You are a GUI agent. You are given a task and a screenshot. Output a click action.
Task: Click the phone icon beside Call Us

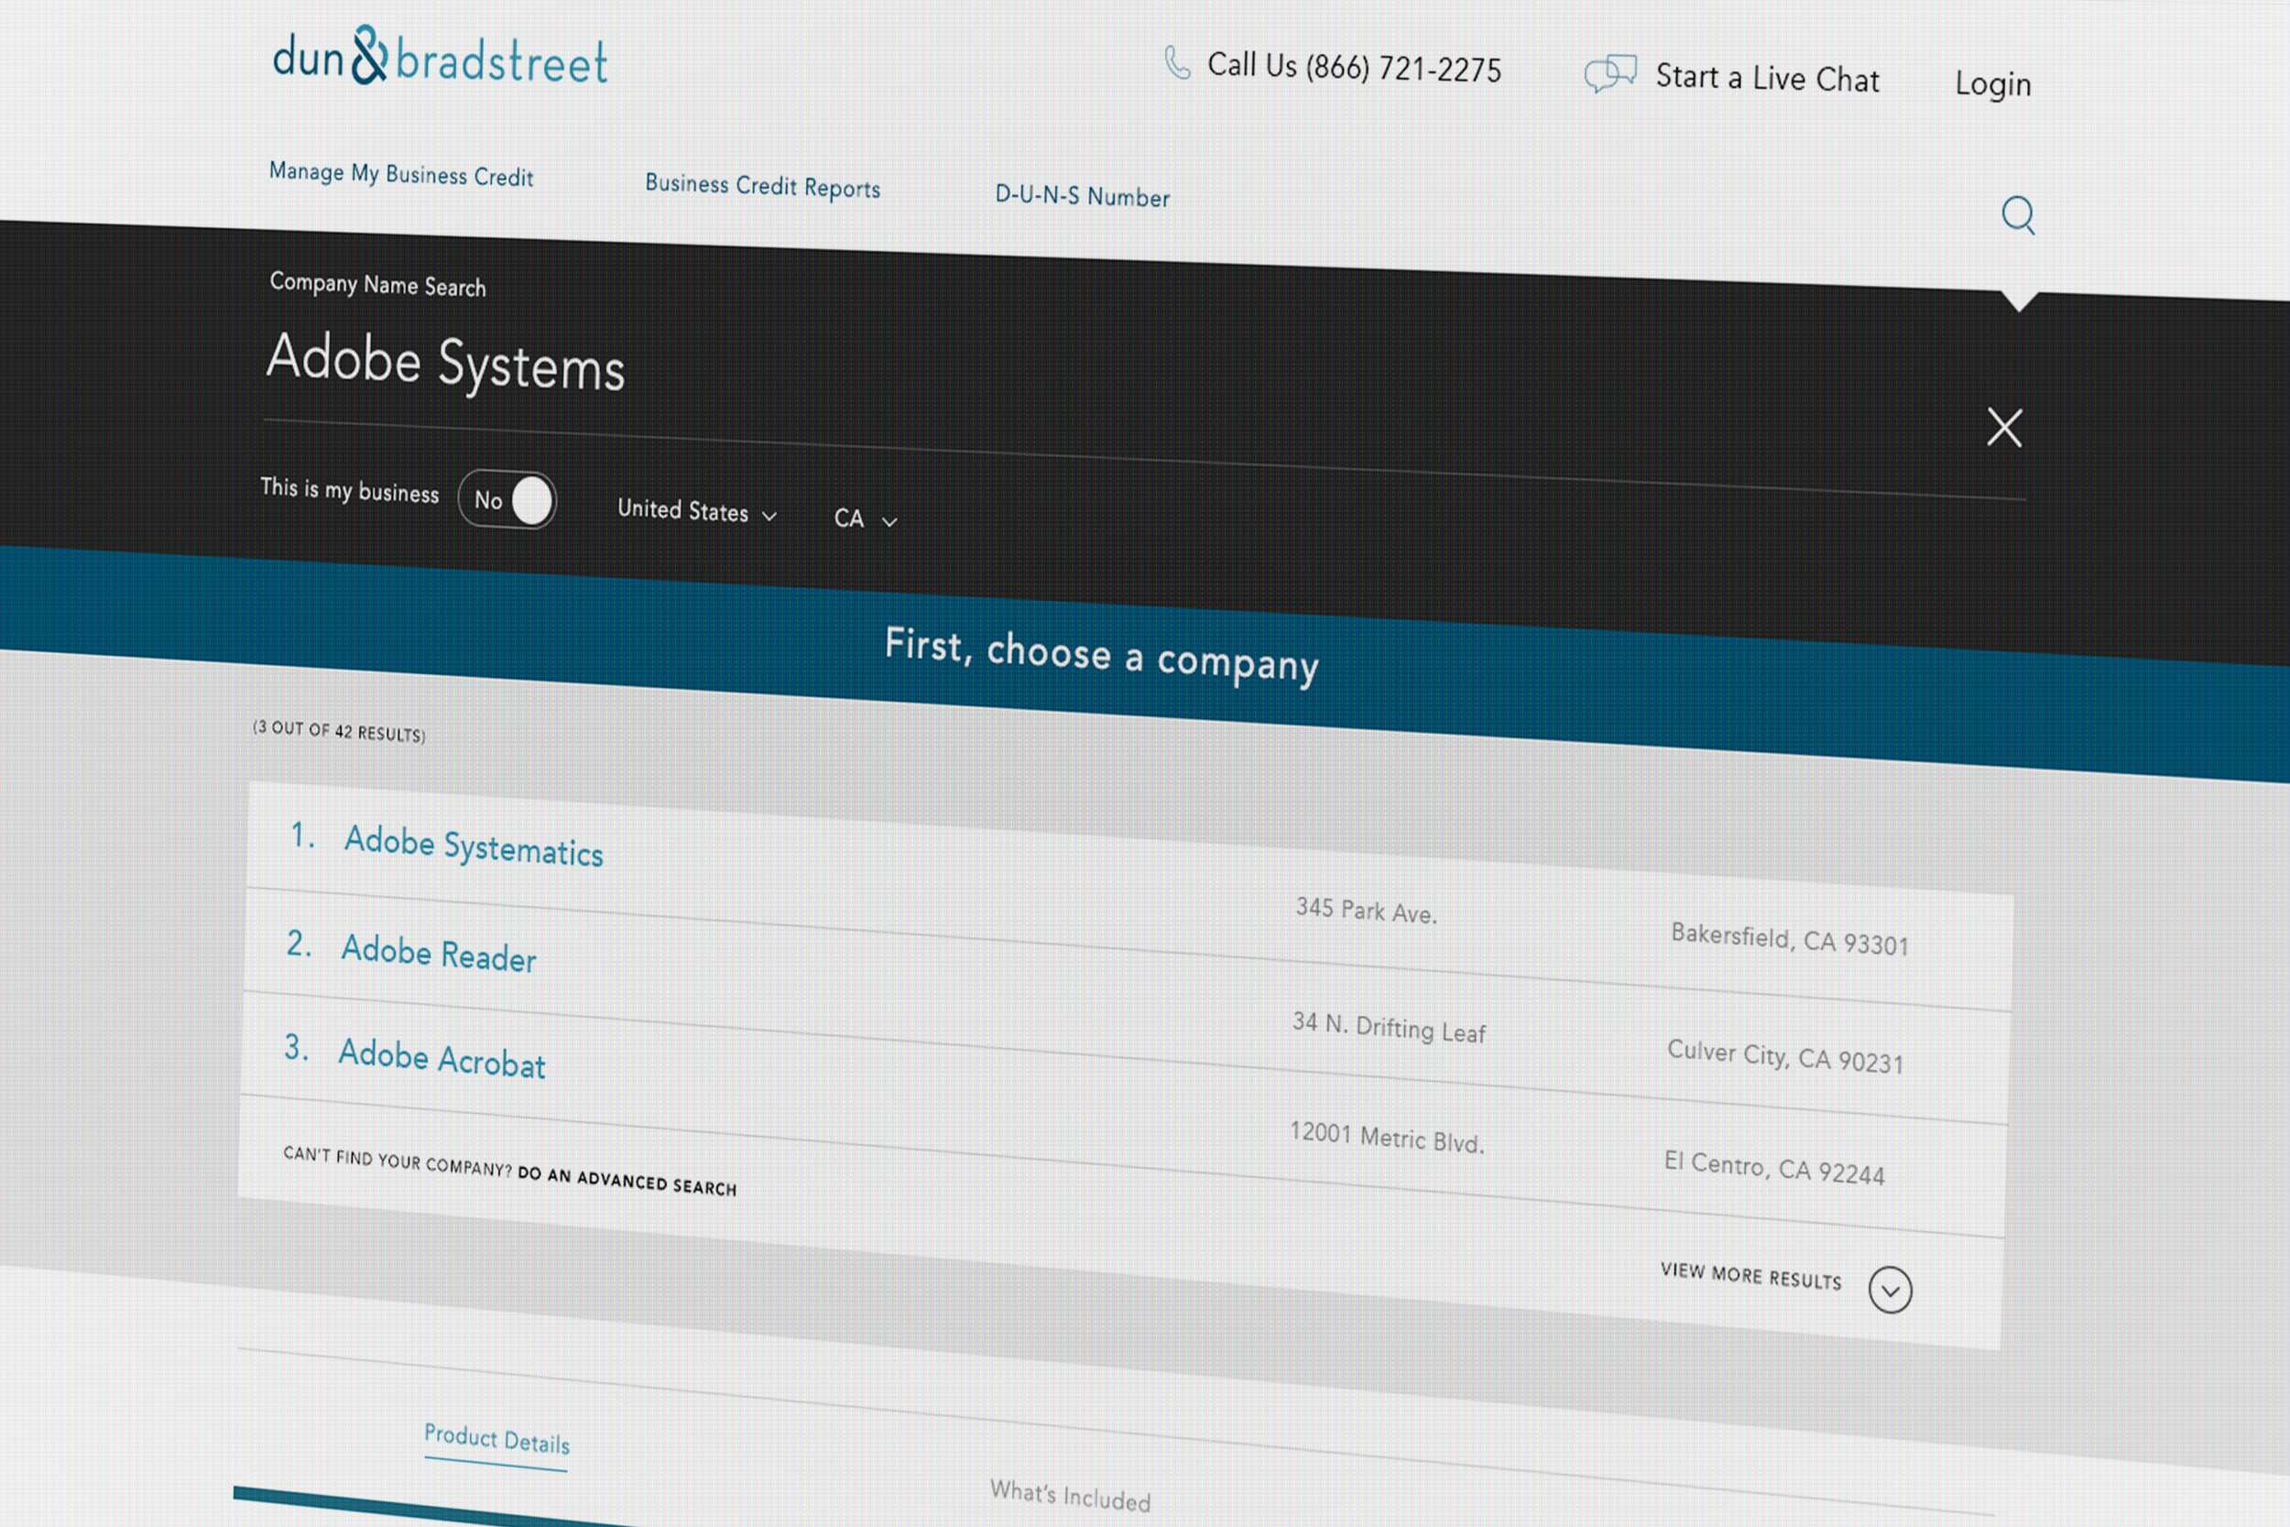point(1177,63)
